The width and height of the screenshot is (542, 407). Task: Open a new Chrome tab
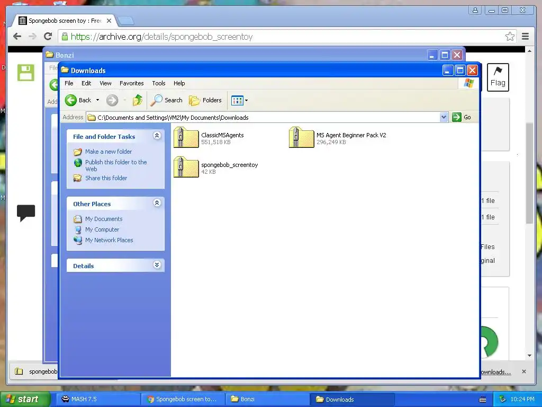click(126, 21)
